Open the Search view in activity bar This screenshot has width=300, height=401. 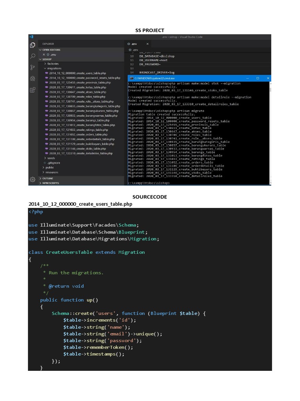pyautogui.click(x=32, y=56)
